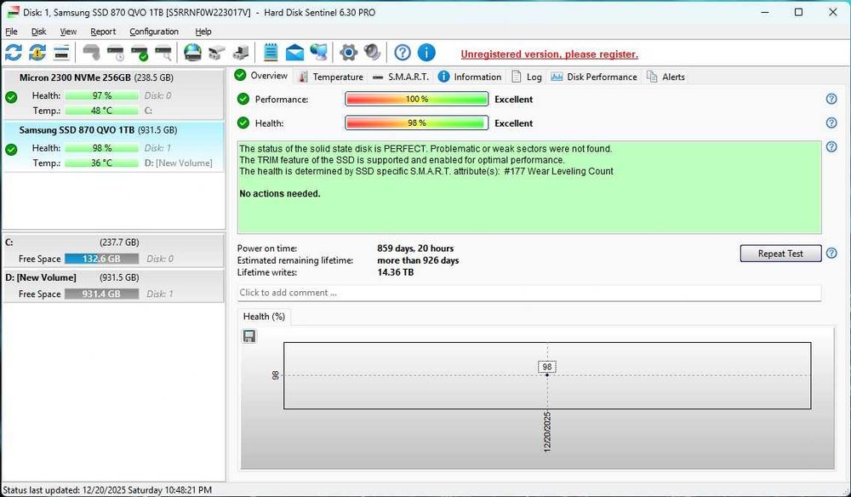This screenshot has height=497, width=851.
Task: Click help icon next to Repeat Test
Action: click(831, 253)
